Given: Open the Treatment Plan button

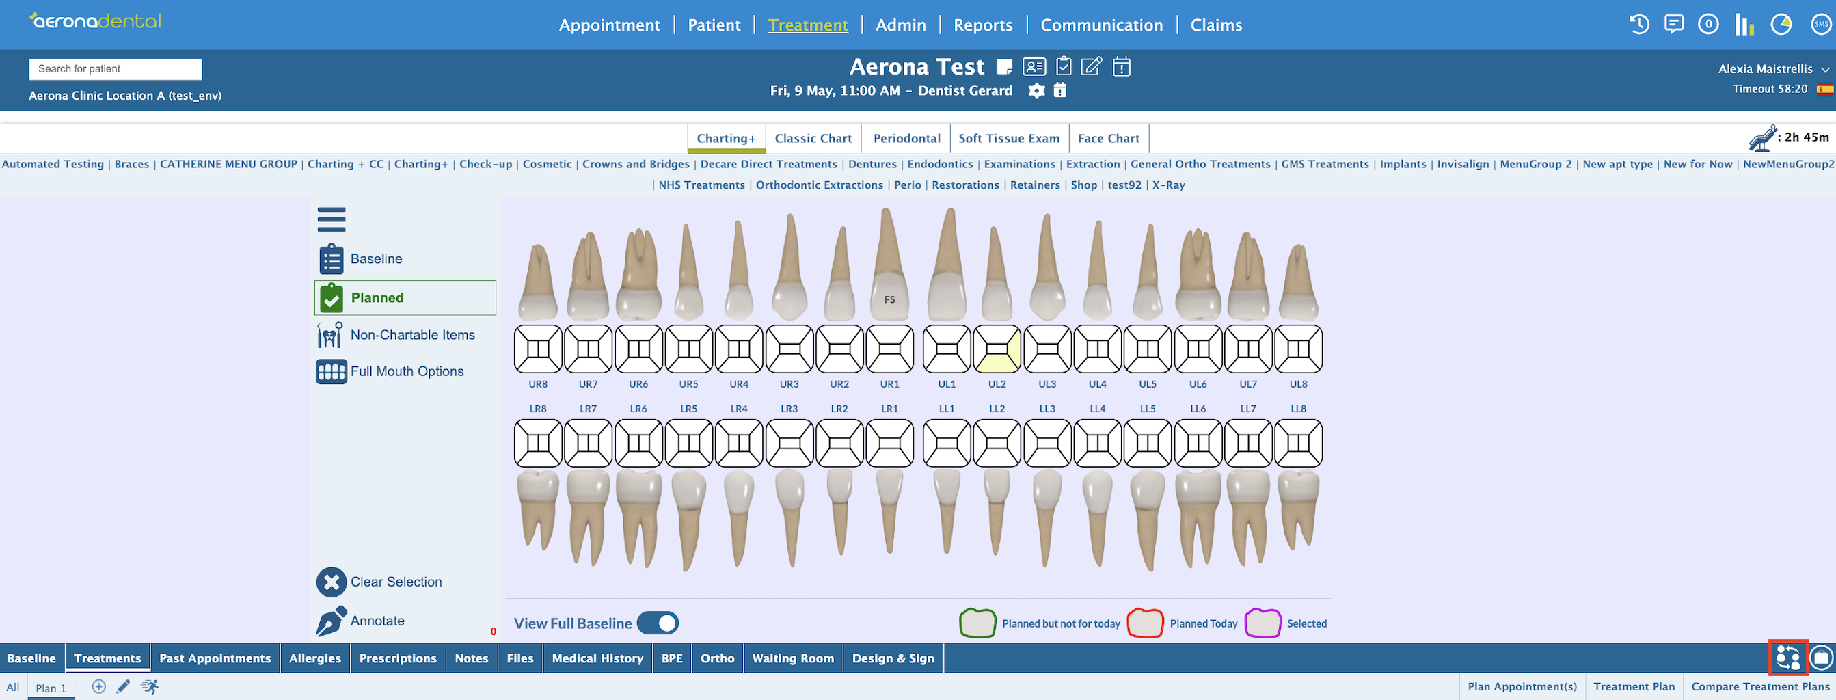Looking at the screenshot, I should pos(1634,686).
